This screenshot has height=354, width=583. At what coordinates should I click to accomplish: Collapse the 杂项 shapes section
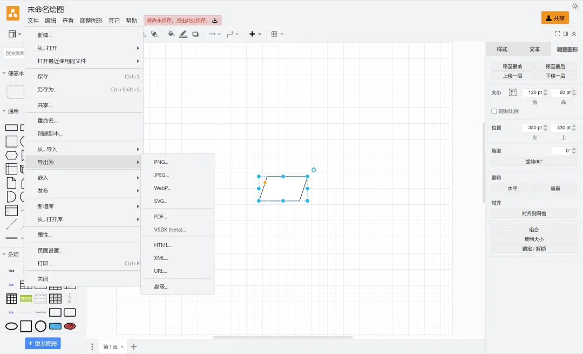tap(4, 255)
